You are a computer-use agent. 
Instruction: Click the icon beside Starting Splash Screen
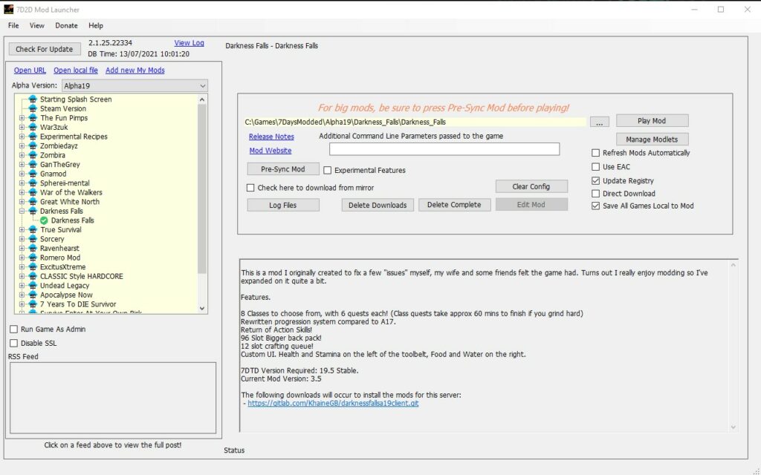coord(33,99)
